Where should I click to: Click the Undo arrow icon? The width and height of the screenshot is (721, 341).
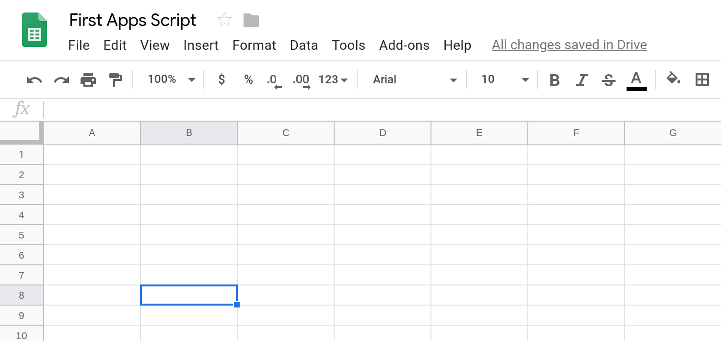coord(34,80)
